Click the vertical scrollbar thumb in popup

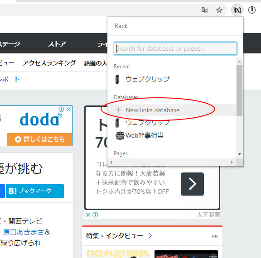[x=239, y=91]
